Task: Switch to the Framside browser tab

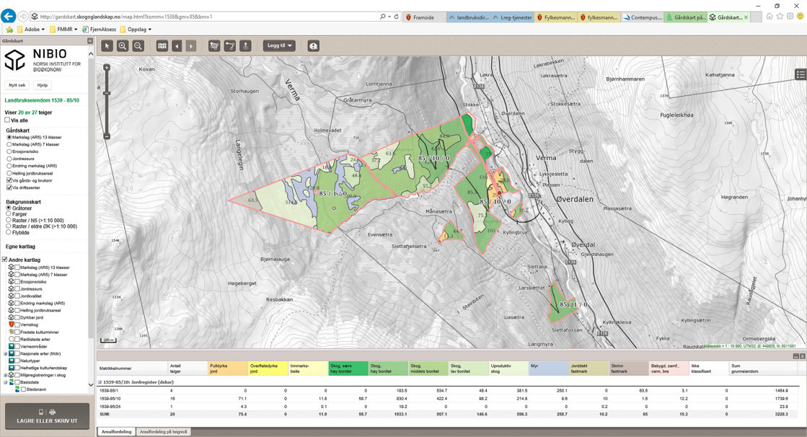Action: 424,17
